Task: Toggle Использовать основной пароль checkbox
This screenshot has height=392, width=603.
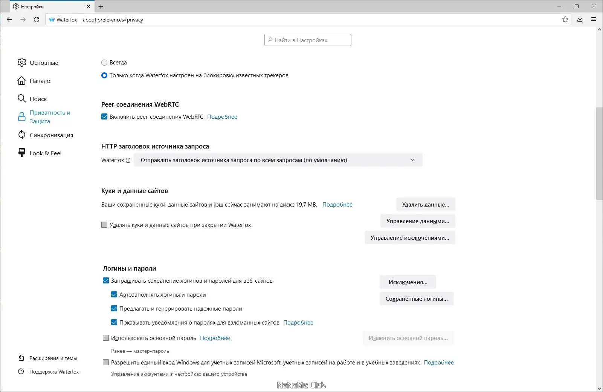Action: point(106,338)
